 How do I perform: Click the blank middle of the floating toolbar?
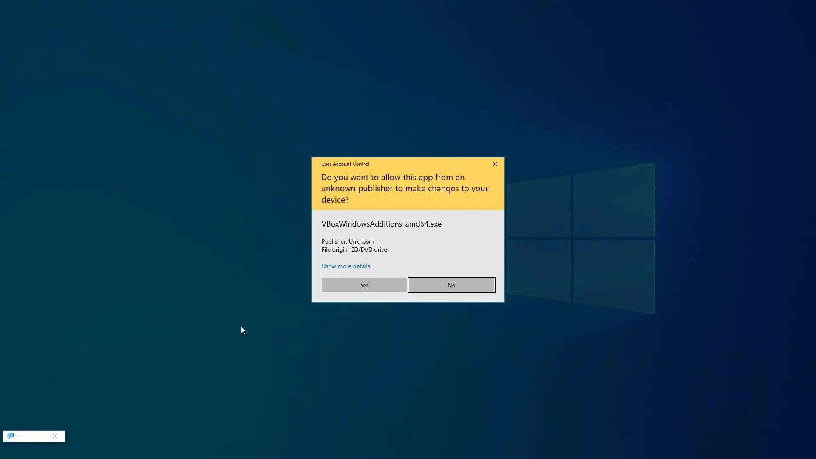point(26,436)
